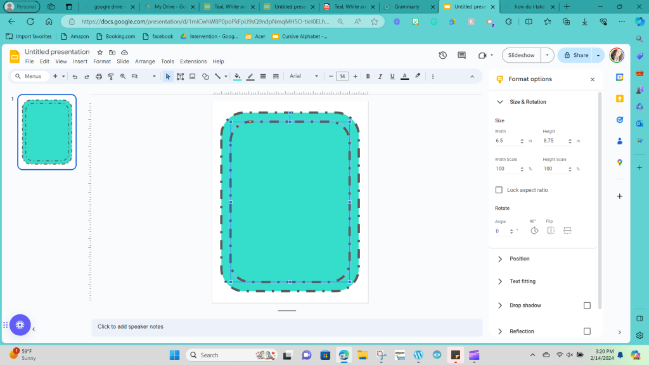The width and height of the screenshot is (649, 365).
Task: Turn on the Reflection checkbox
Action: click(x=587, y=331)
